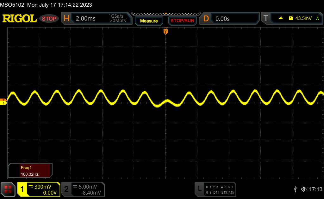Select the 43.5mV trigger level value
This screenshot has height=199, width=324.
(x=303, y=18)
